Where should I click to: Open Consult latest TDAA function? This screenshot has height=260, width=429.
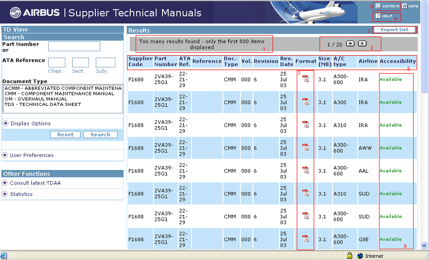coord(35,183)
